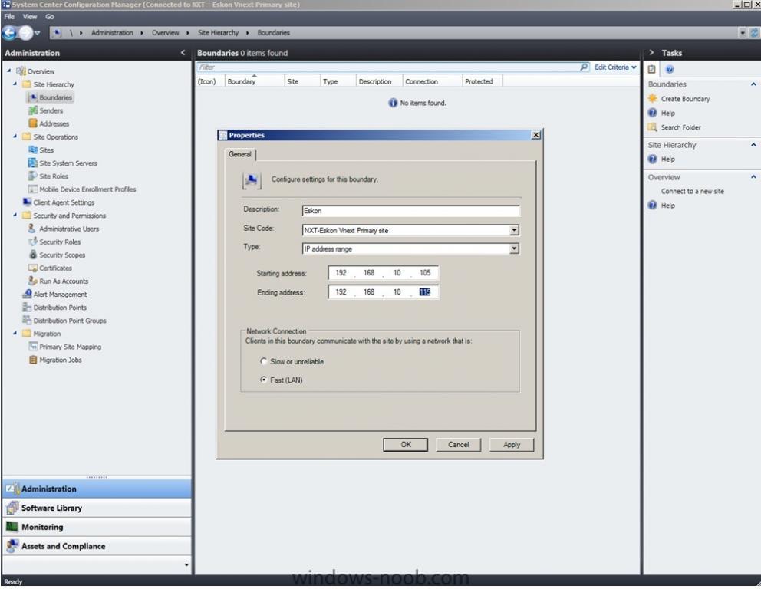Switch to Software Library workspace

97,508
